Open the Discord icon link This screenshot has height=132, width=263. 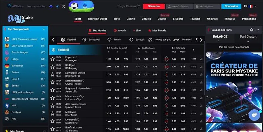coord(51,6)
